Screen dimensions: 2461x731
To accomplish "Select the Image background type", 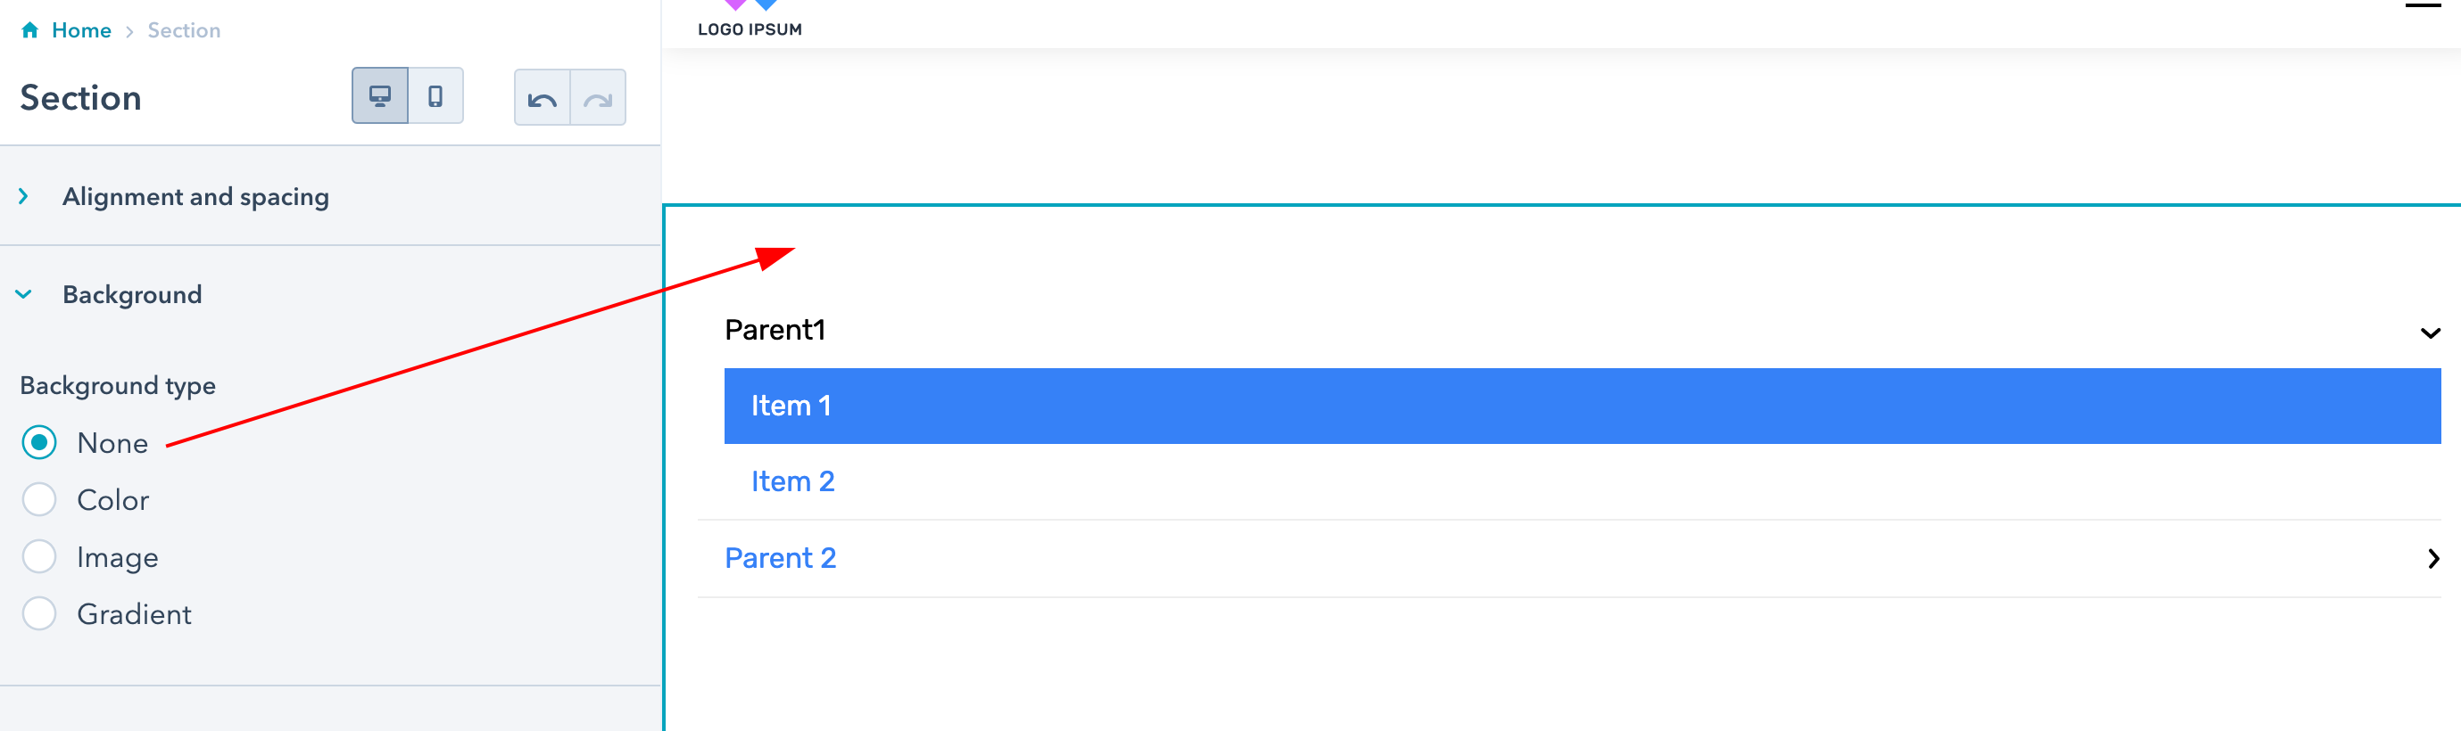I will pyautogui.click(x=39, y=556).
